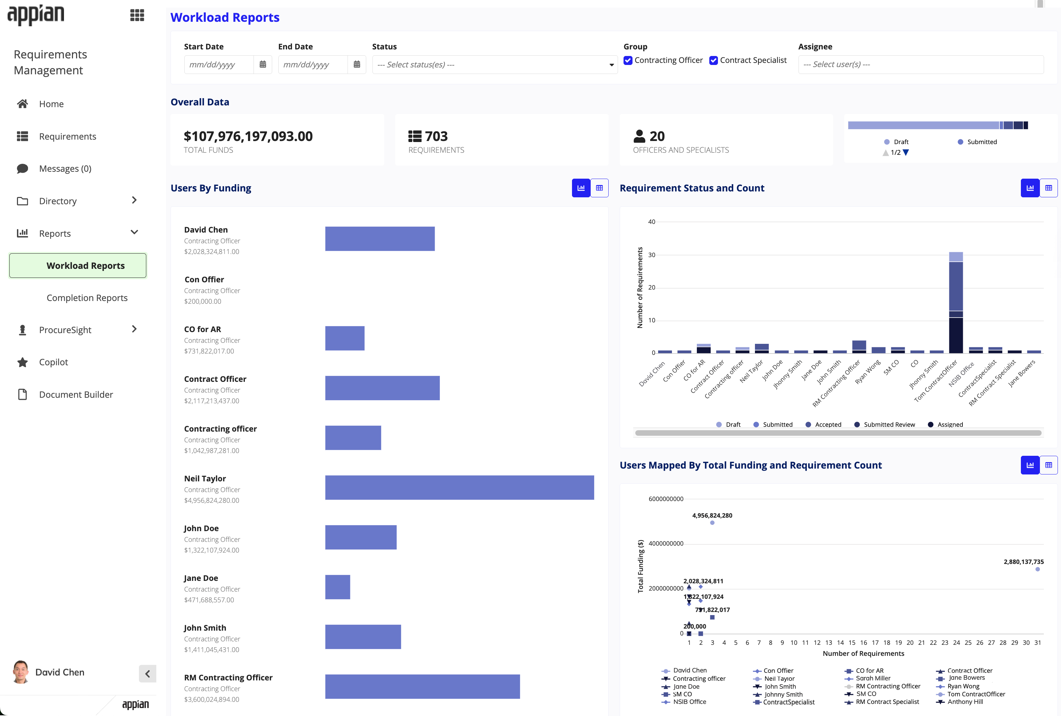Click the Appian logo at top left
The image size is (1061, 716).
36,15
